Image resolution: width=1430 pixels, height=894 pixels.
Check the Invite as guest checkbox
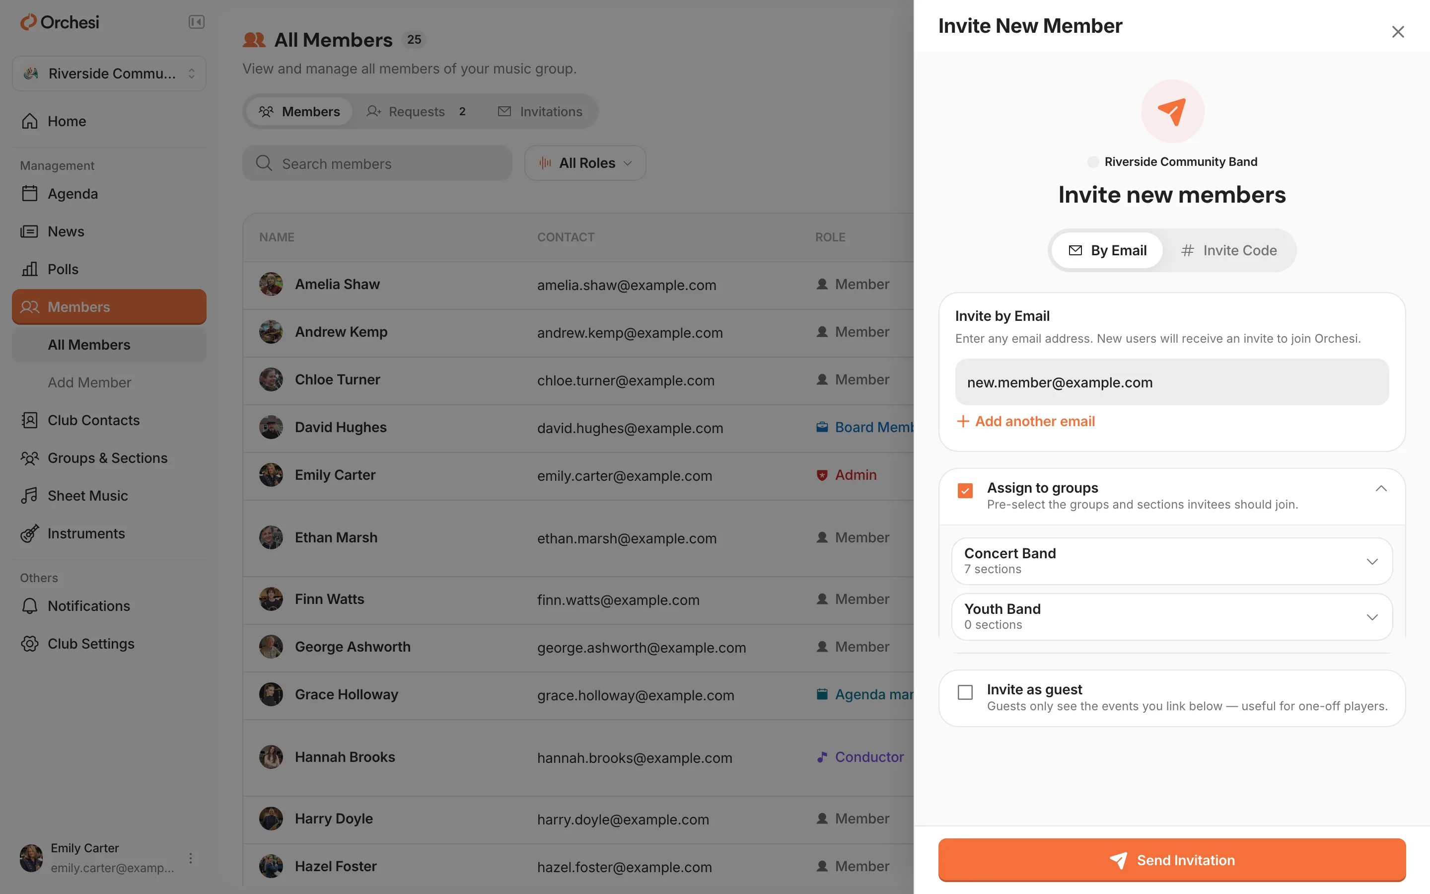[x=965, y=692]
